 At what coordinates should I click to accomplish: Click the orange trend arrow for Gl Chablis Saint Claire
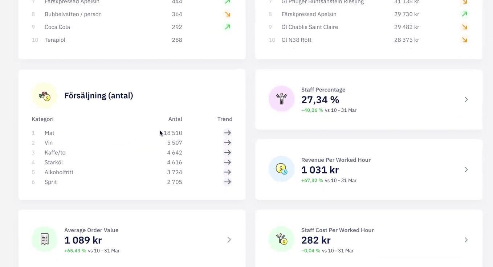tap(464, 27)
